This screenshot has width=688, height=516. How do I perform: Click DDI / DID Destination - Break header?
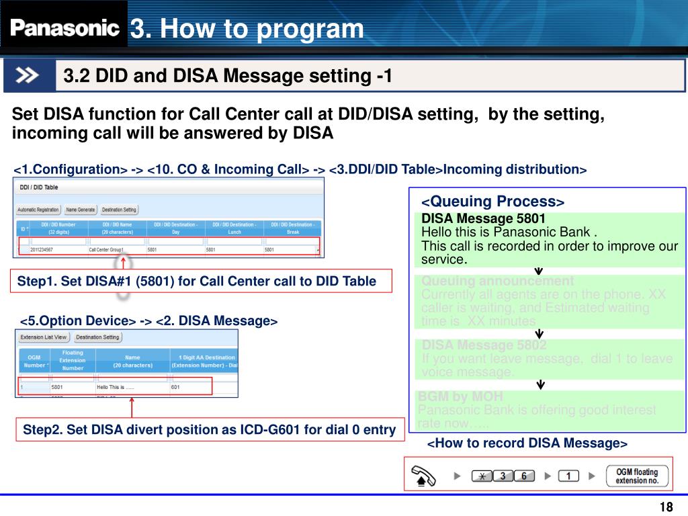(293, 228)
